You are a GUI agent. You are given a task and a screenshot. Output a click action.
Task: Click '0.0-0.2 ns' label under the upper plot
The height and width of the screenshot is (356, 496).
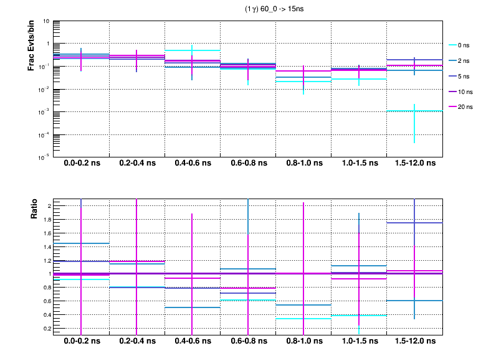point(82,164)
